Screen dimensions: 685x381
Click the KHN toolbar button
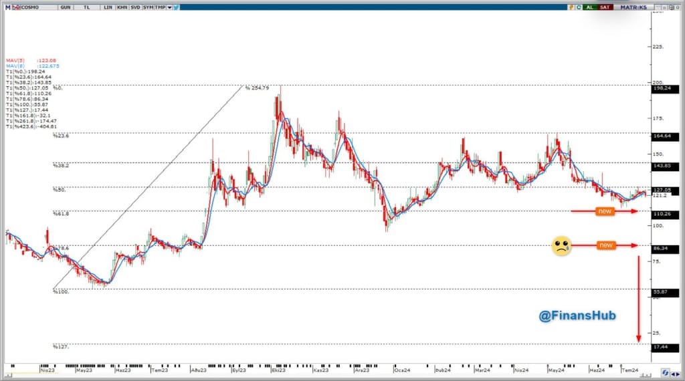122,7
